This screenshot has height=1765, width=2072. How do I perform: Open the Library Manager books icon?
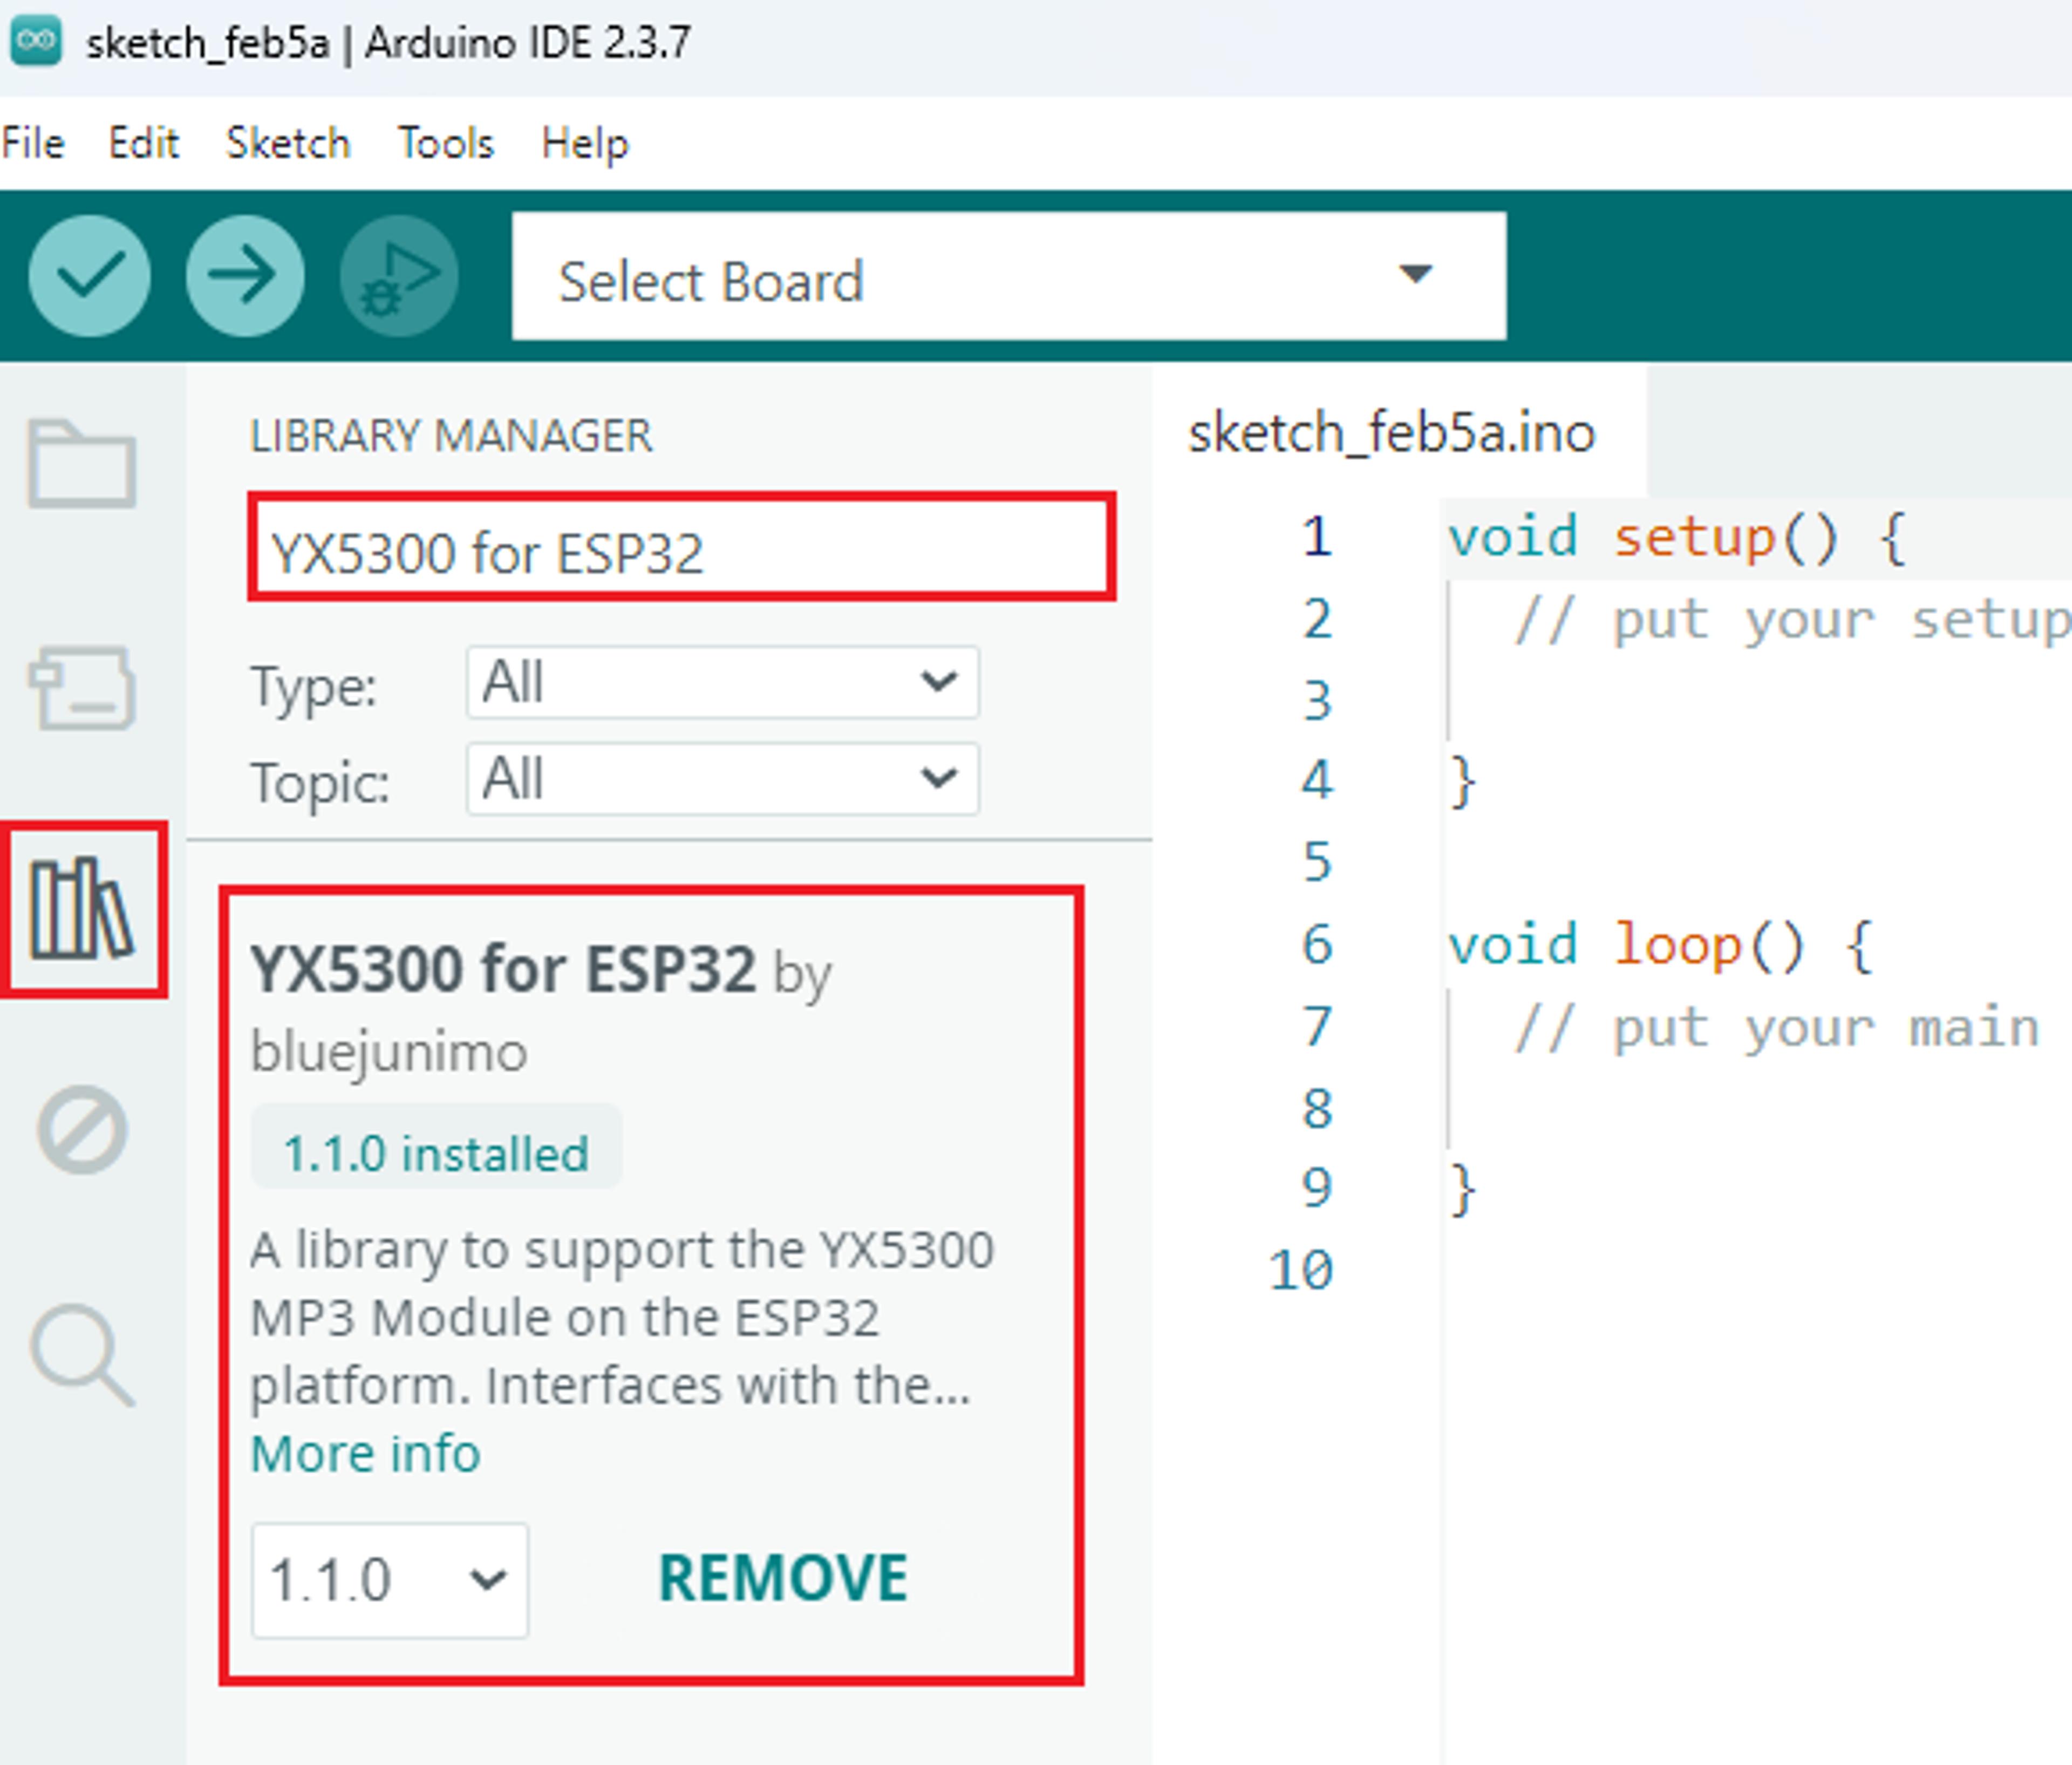coord(81,909)
